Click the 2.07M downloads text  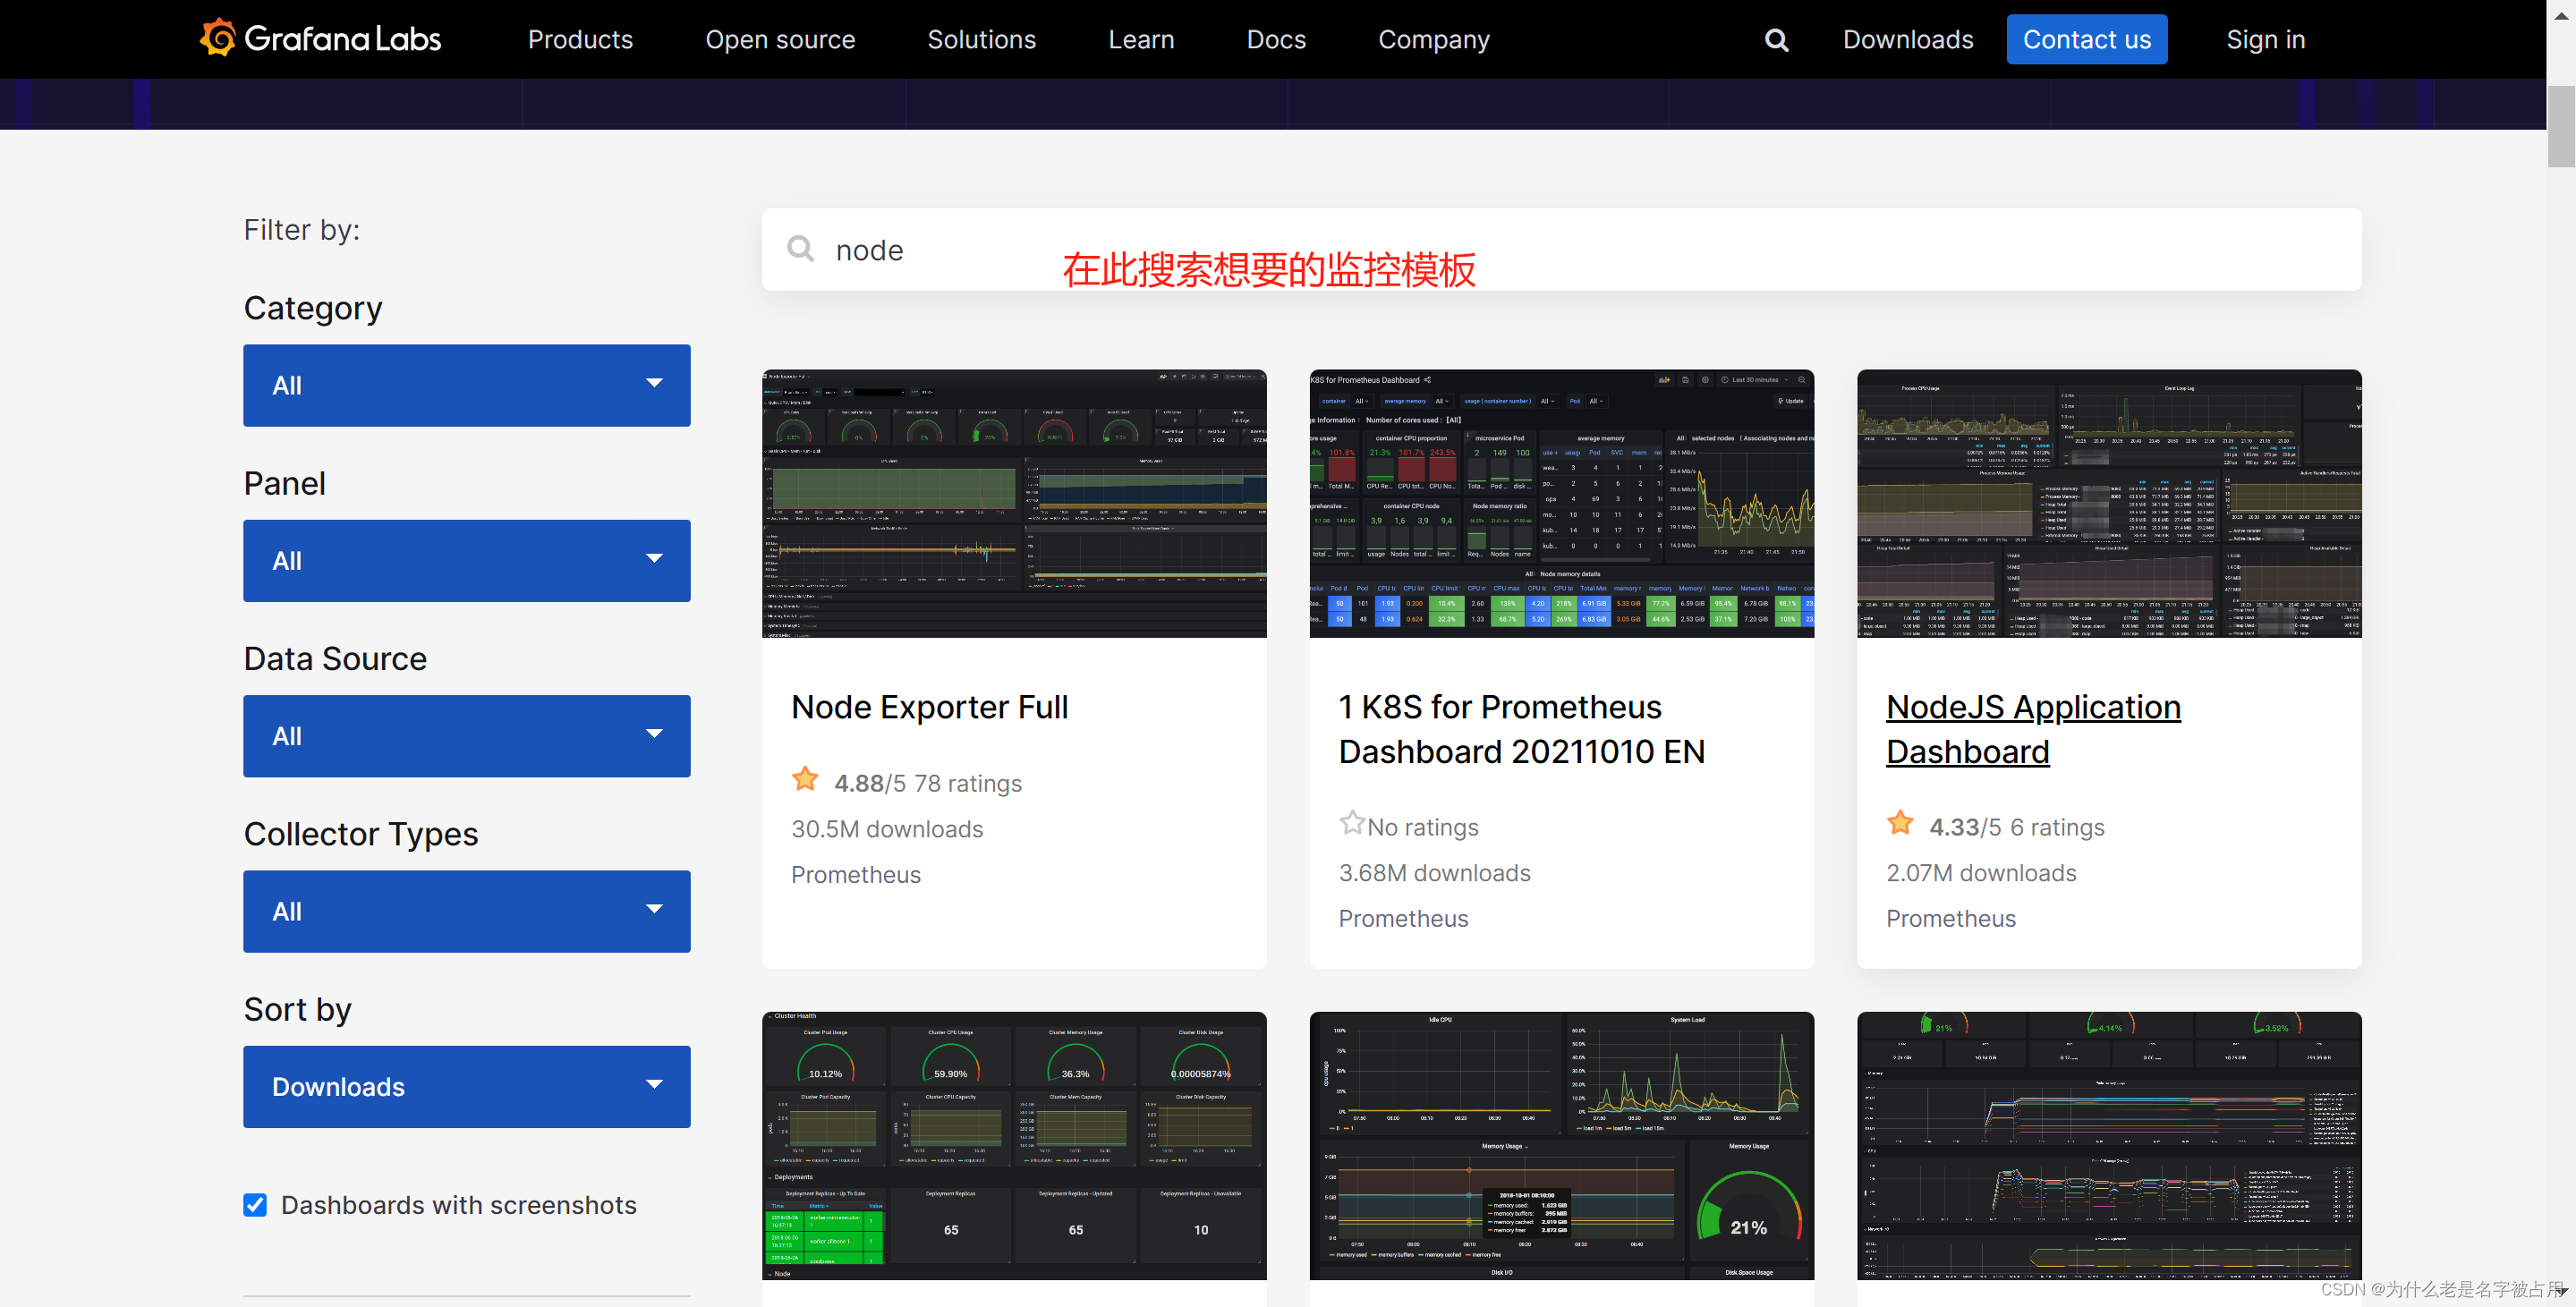tap(1981, 873)
